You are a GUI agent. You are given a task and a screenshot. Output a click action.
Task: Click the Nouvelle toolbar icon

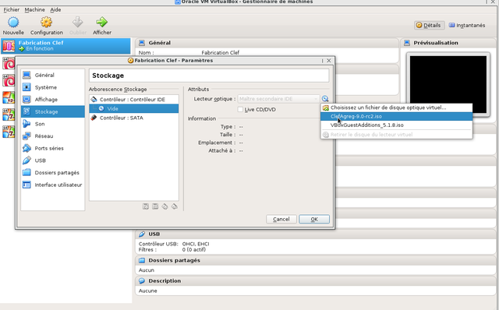tap(13, 23)
